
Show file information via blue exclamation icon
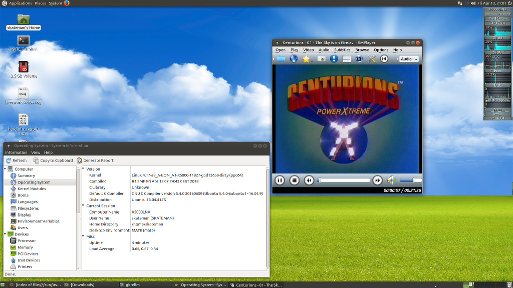point(334,59)
